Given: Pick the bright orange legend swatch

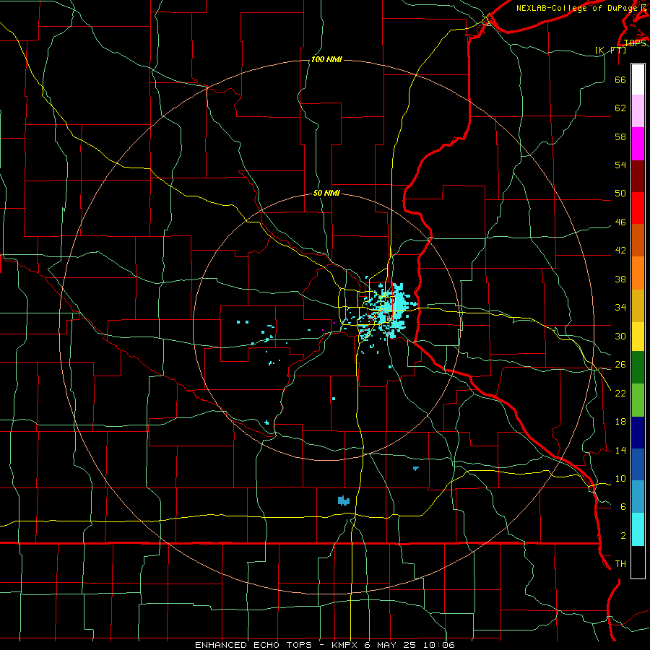Looking at the screenshot, I should tap(638, 273).
